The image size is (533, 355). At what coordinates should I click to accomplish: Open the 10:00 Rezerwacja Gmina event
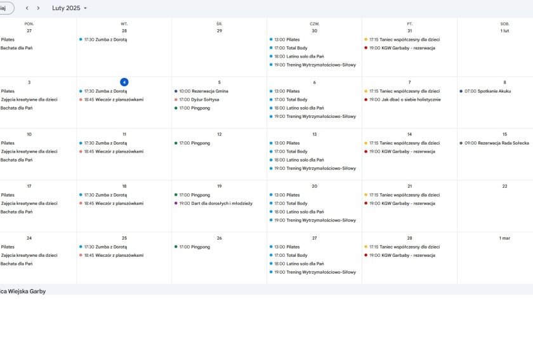(x=203, y=91)
